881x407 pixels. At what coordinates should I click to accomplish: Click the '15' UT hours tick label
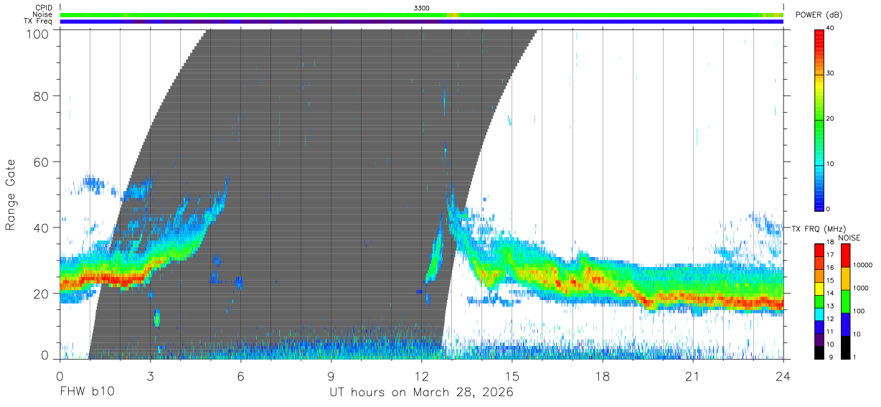tap(512, 376)
